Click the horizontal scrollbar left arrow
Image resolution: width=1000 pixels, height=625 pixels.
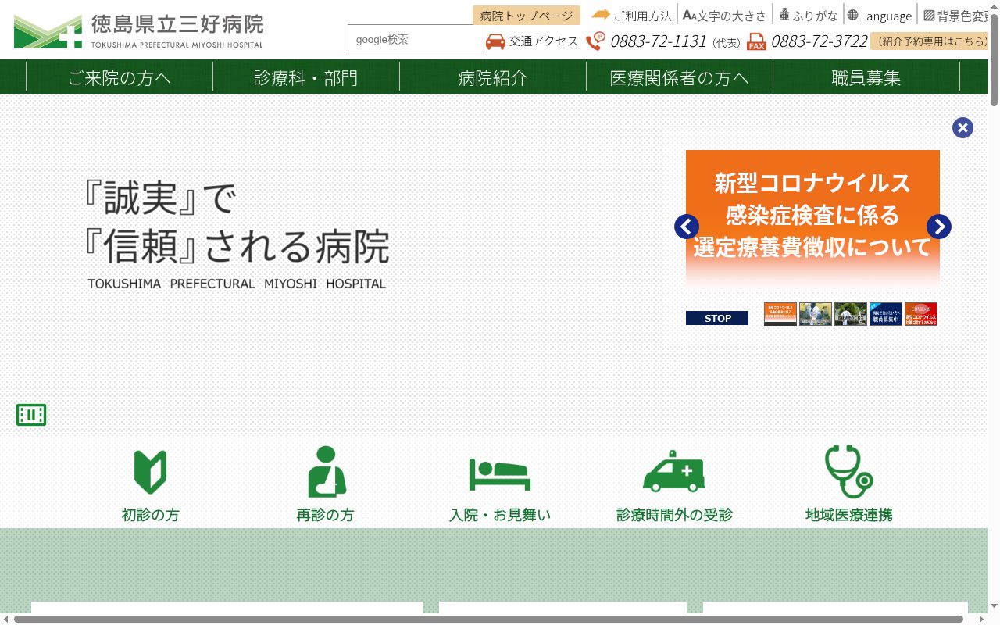click(x=6, y=619)
